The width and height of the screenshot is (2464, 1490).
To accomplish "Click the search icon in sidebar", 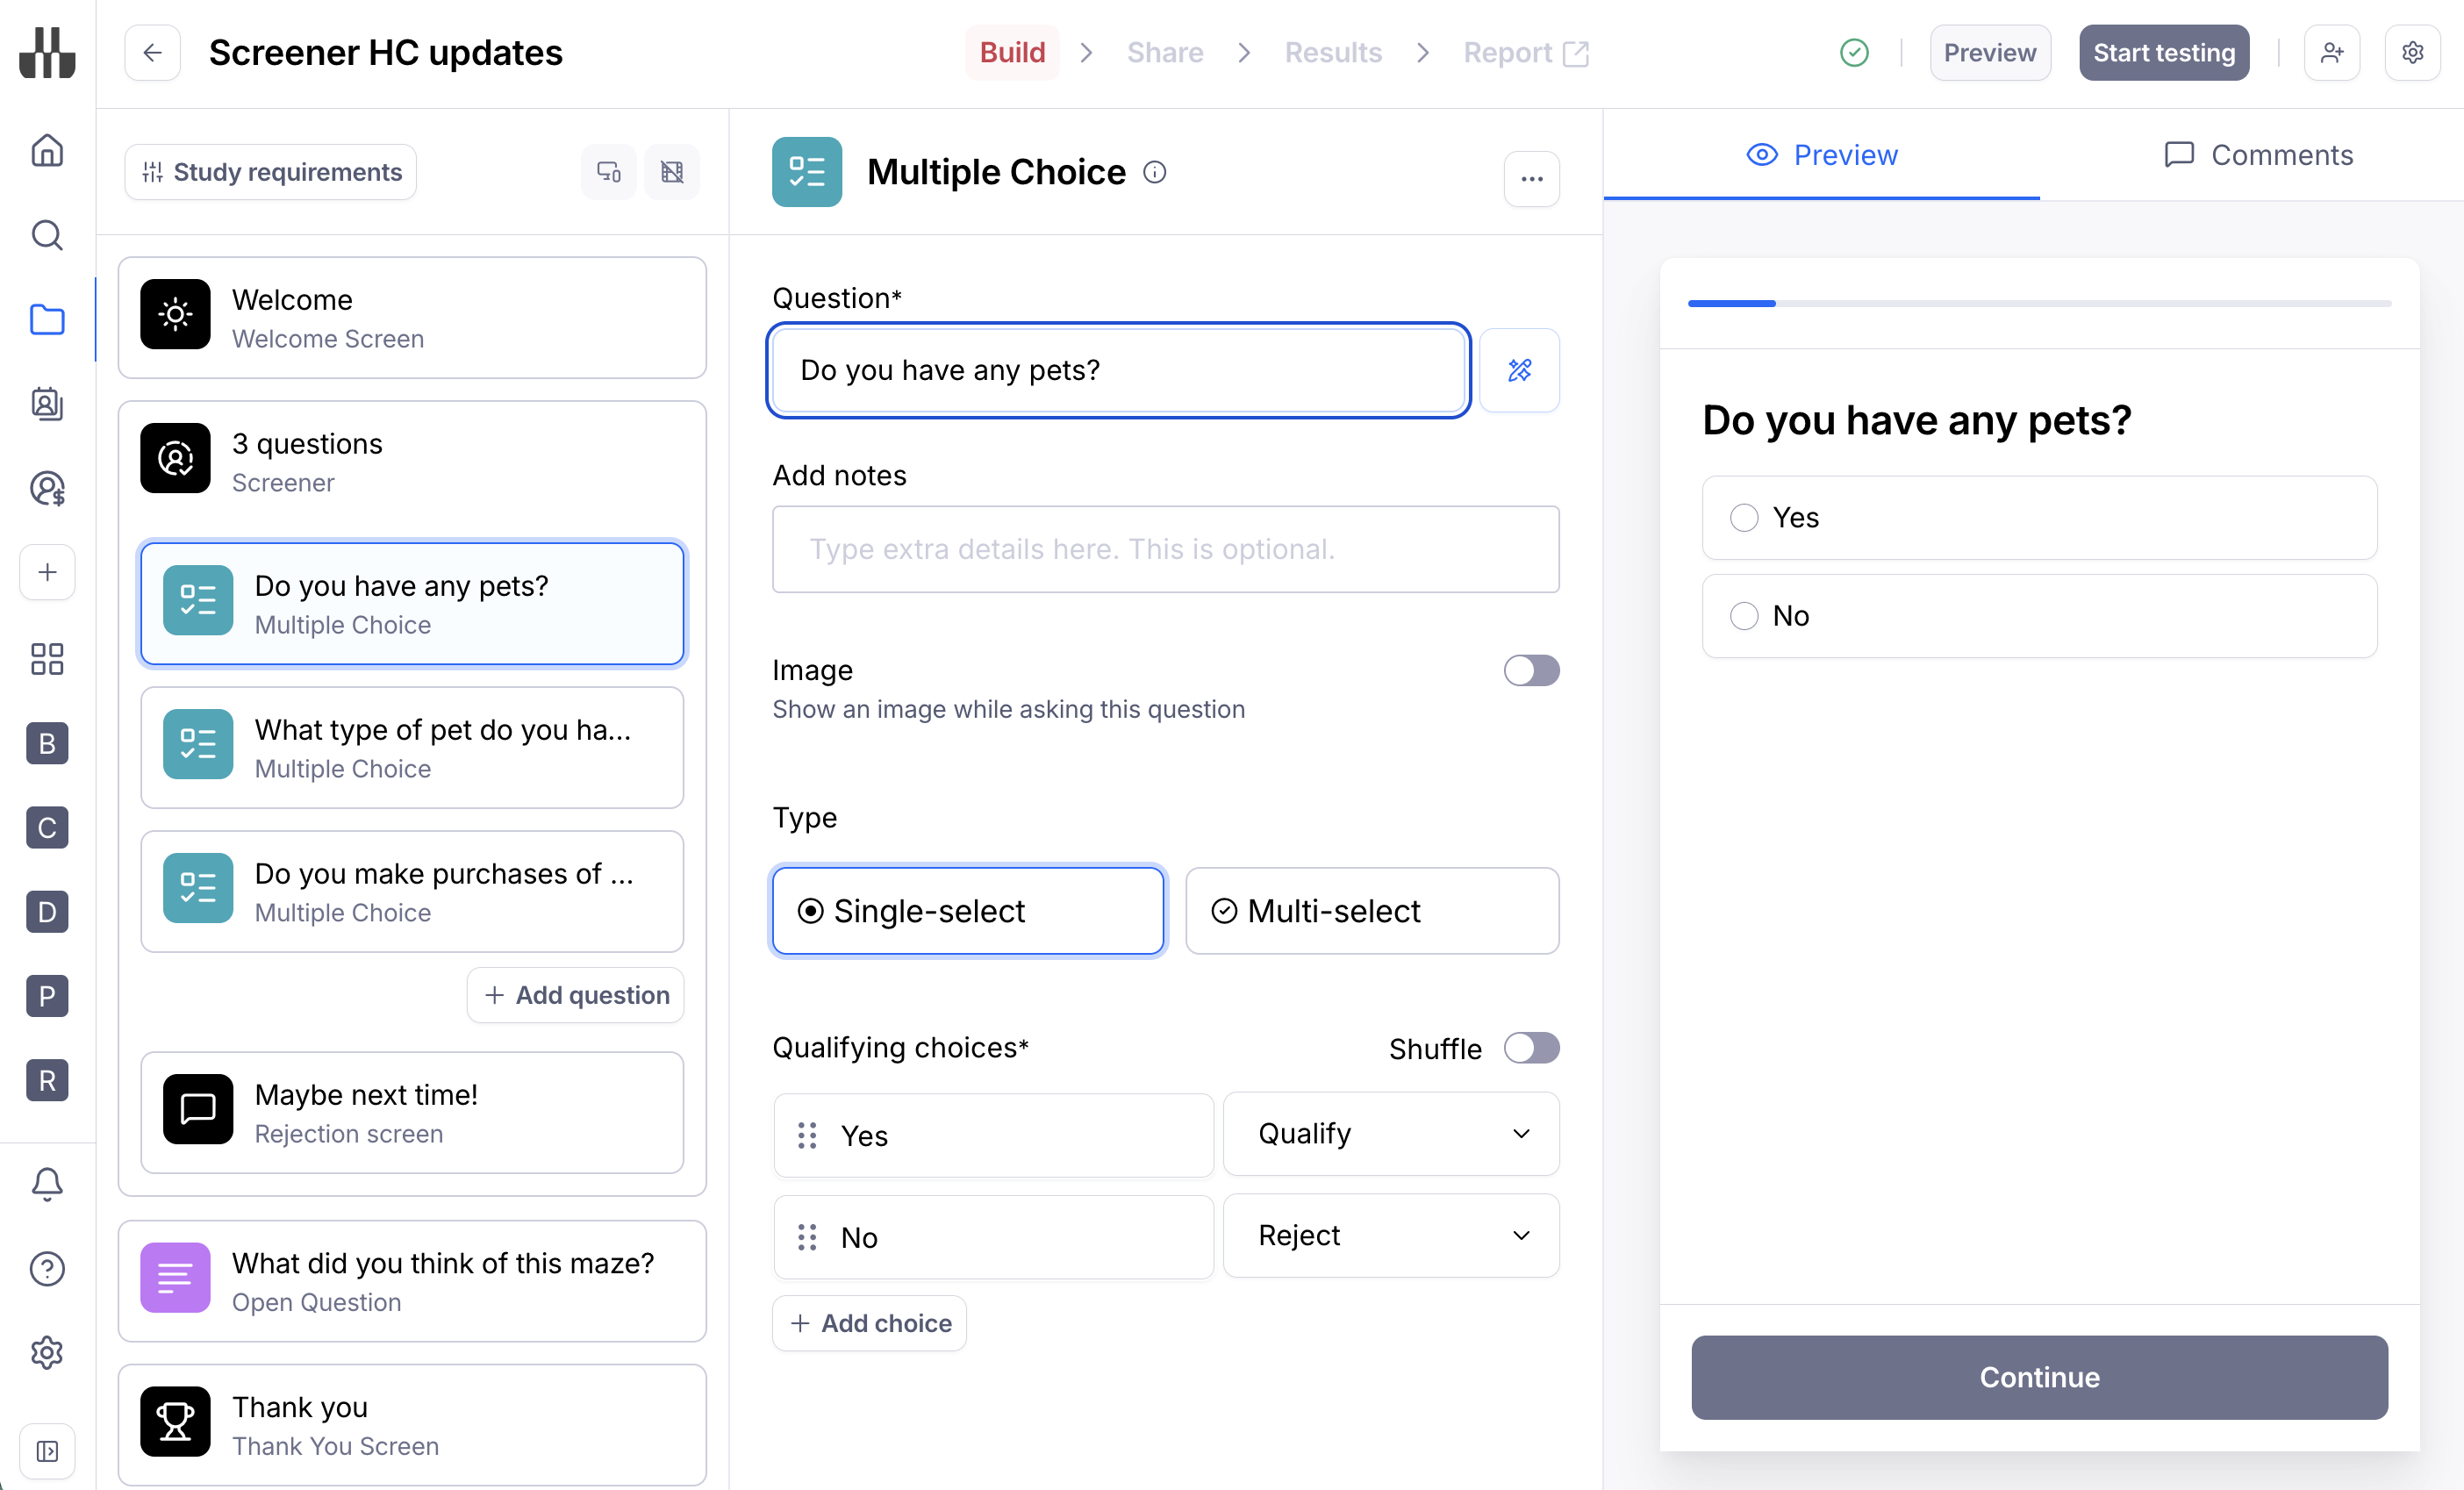I will pyautogui.click(x=47, y=235).
